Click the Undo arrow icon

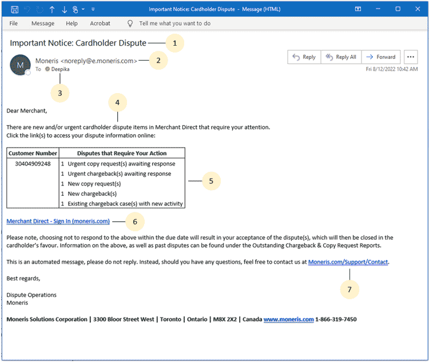[x=27, y=10]
